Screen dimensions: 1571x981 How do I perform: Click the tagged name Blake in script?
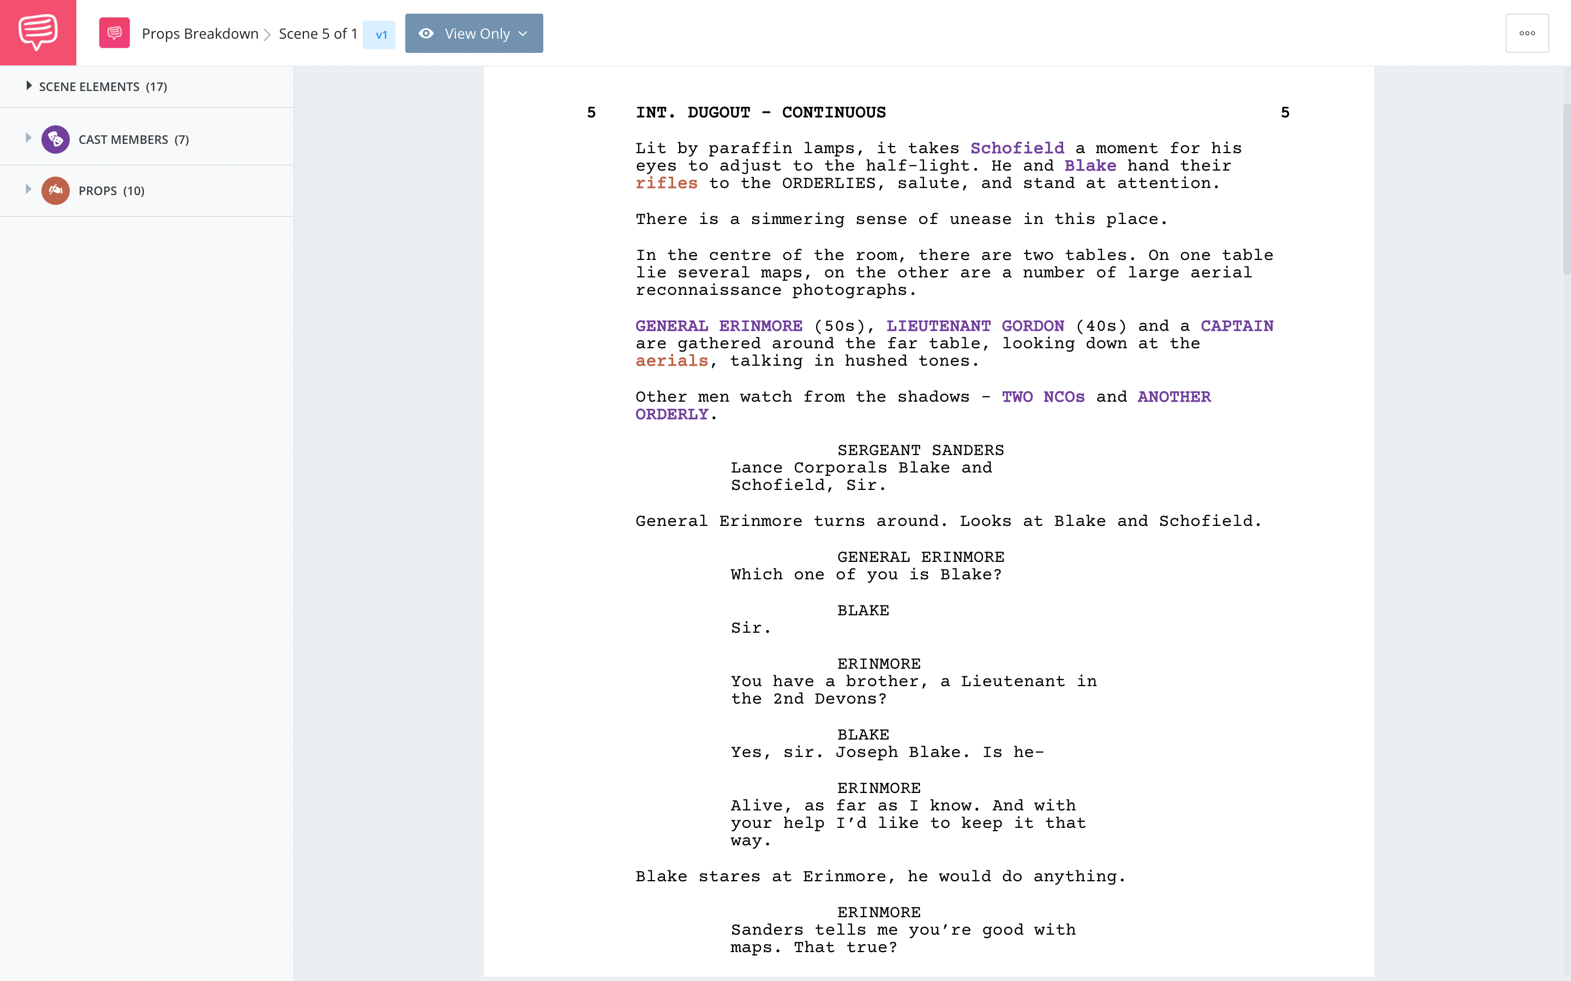1090,166
